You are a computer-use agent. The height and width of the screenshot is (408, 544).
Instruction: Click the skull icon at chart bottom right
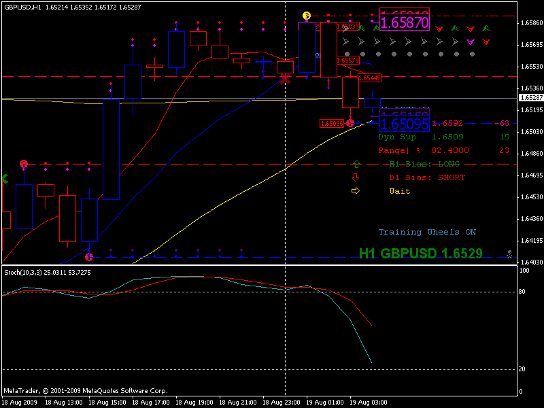coord(509,254)
